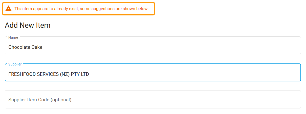The width and height of the screenshot is (306, 114).
Task: Click the empty right side of the Supplier field
Action: pyautogui.click(x=228, y=74)
